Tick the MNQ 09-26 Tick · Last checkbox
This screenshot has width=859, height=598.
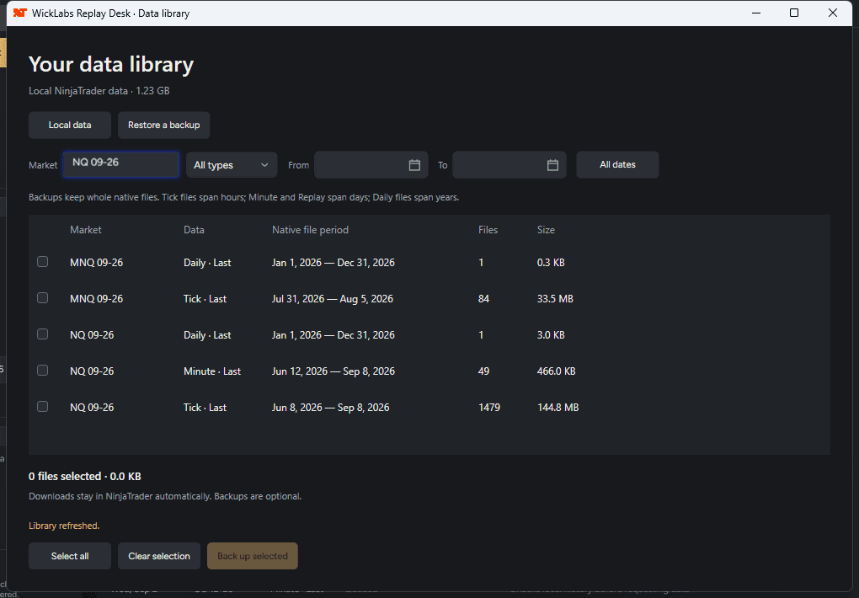pyautogui.click(x=42, y=297)
